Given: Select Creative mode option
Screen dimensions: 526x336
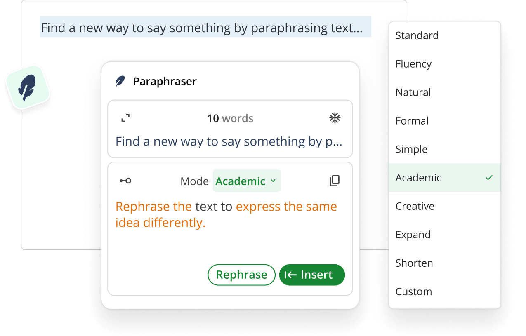Looking at the screenshot, I should click(415, 206).
